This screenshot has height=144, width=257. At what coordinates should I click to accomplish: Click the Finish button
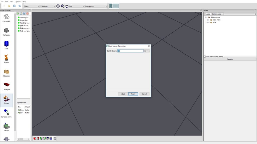pyautogui.click(x=133, y=94)
